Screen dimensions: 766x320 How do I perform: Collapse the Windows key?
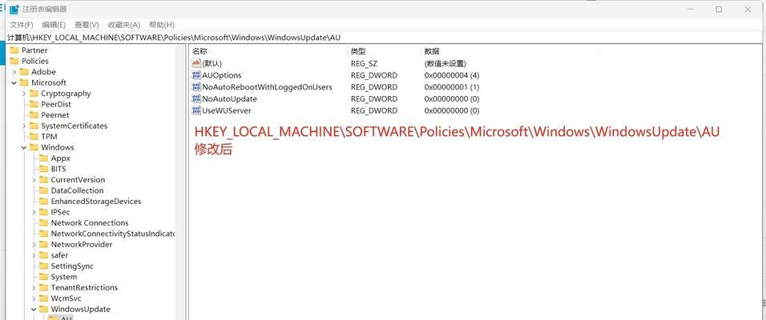(24, 147)
